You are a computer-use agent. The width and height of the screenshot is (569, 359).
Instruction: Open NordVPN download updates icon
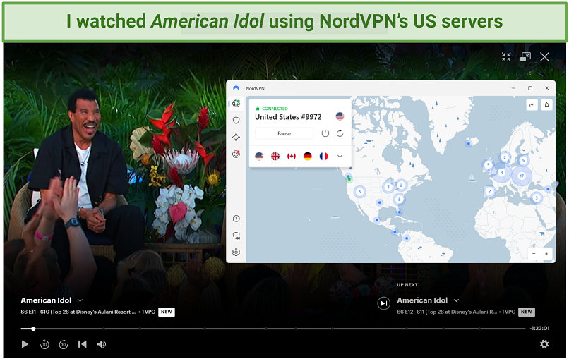point(532,105)
